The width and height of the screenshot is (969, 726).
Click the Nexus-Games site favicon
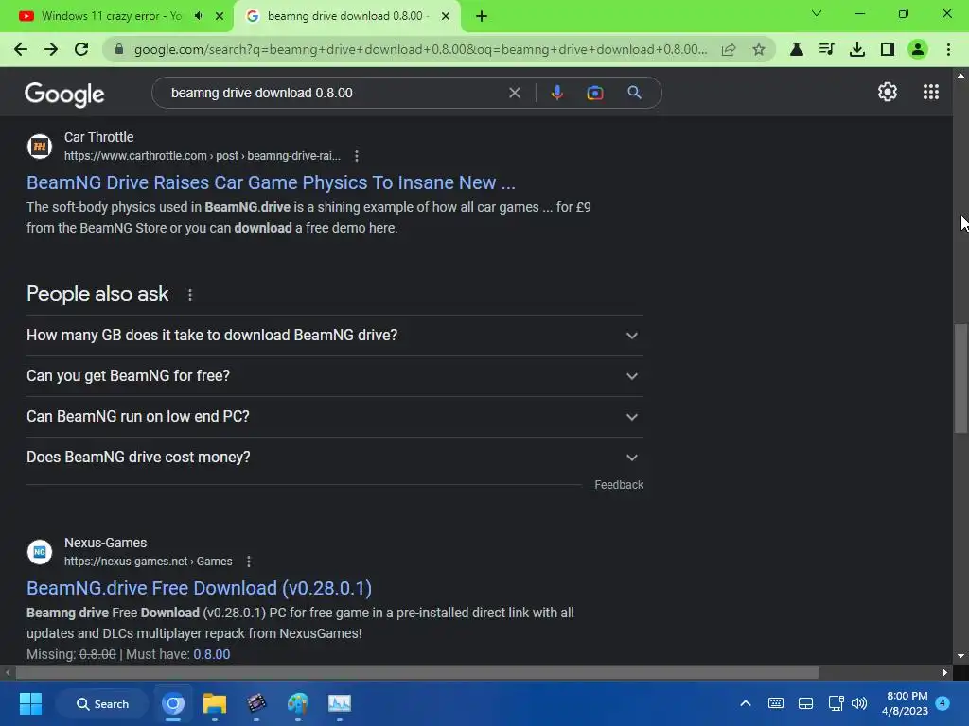(40, 552)
